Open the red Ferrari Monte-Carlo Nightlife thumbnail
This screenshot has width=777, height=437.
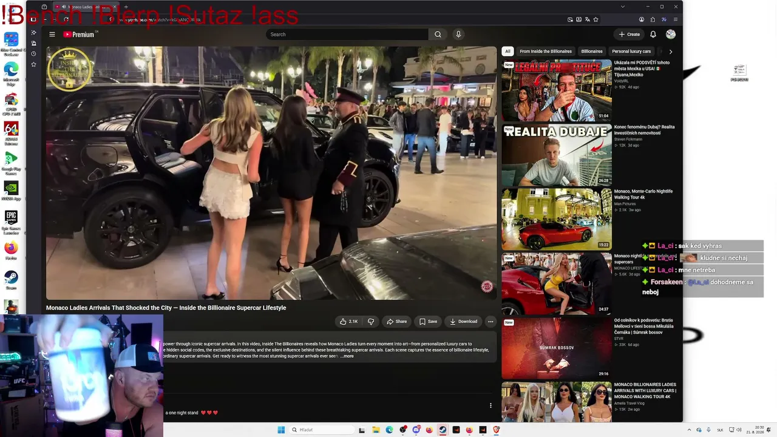click(557, 219)
